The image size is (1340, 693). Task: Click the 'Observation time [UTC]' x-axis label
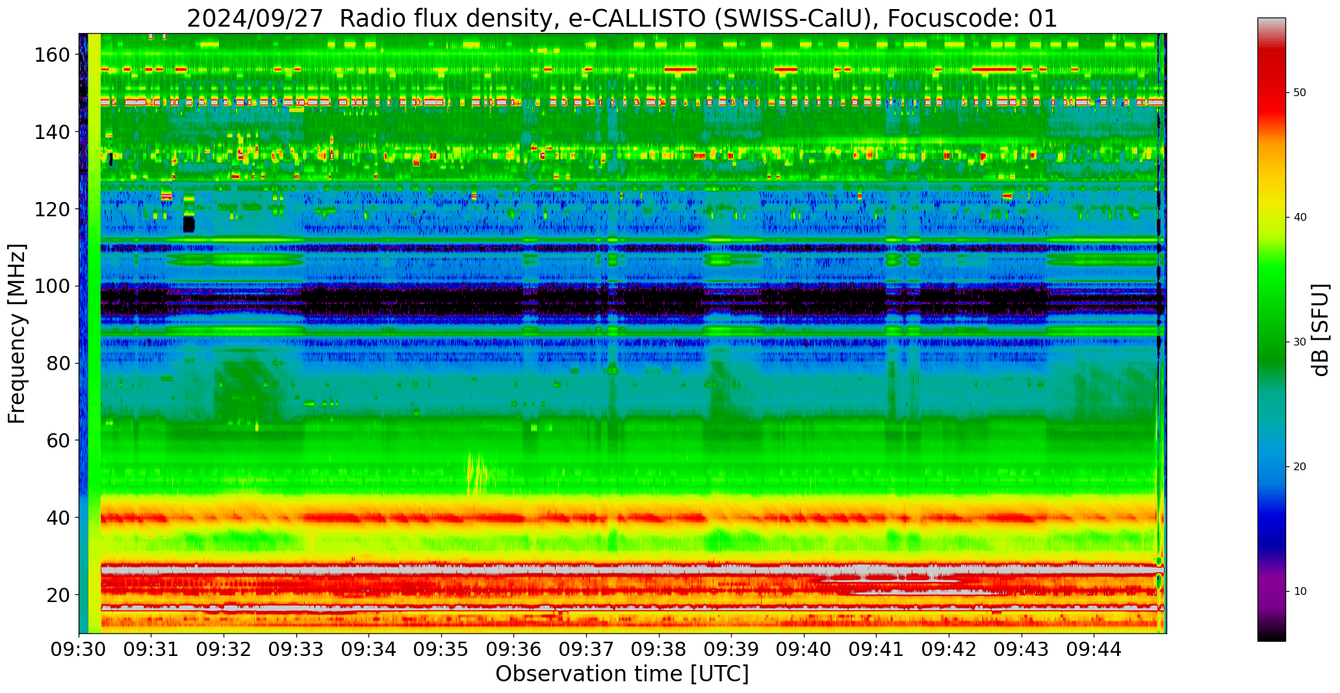622,674
